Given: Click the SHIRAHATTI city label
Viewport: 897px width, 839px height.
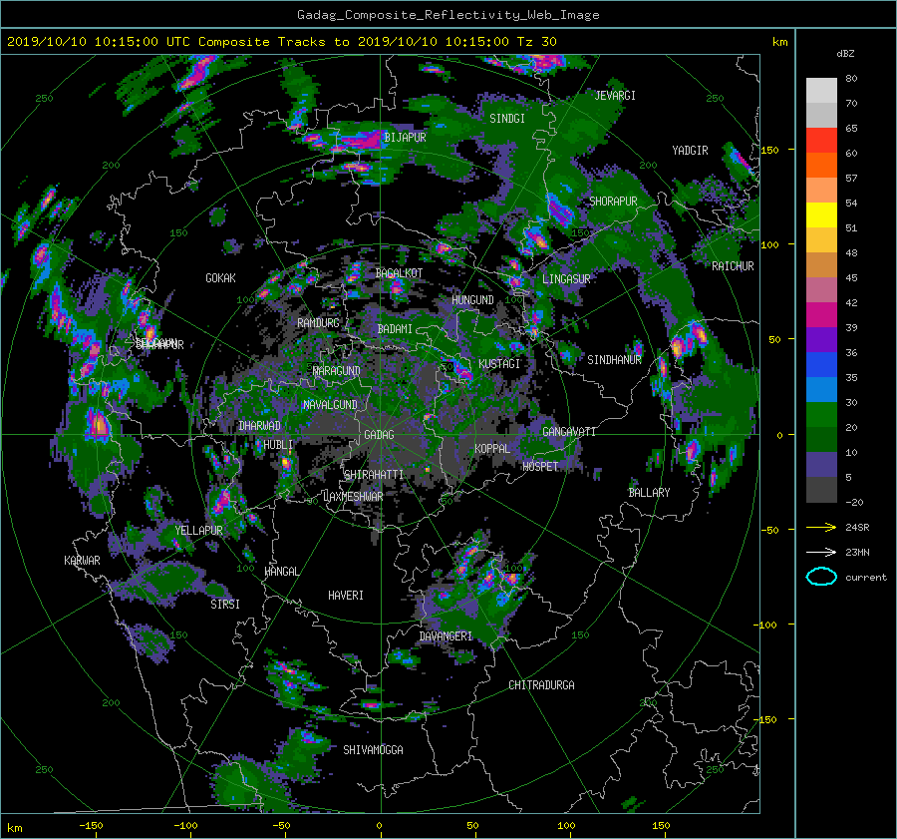Looking at the screenshot, I should coord(374,475).
